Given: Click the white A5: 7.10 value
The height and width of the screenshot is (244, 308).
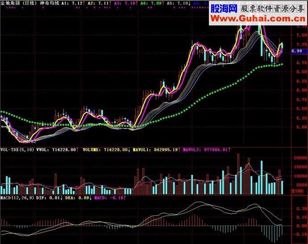Looking at the screenshot, I should 179,3.
